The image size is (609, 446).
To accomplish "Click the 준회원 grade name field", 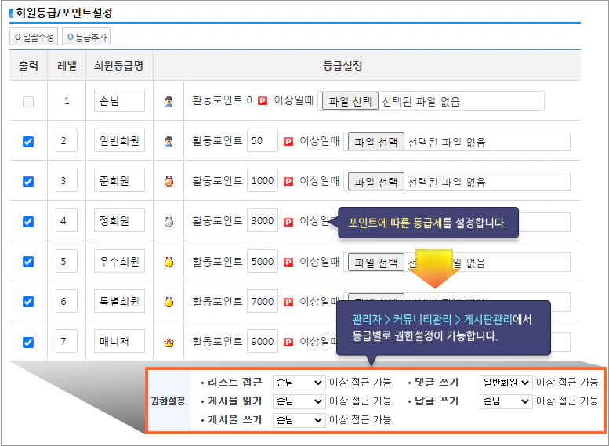I will [119, 180].
